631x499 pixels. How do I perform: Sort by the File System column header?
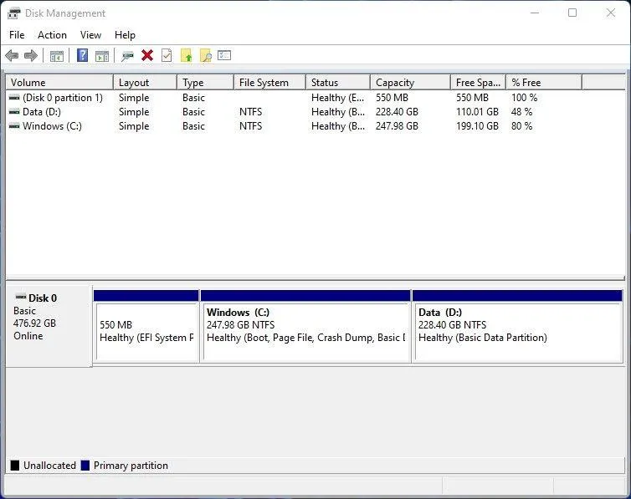pyautogui.click(x=269, y=83)
